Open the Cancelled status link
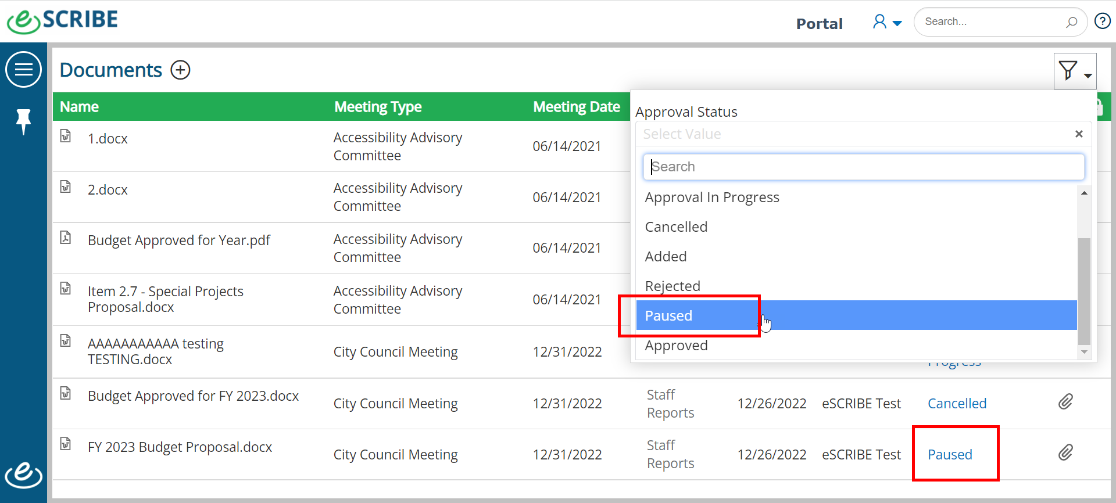The width and height of the screenshot is (1116, 503). coord(957,404)
